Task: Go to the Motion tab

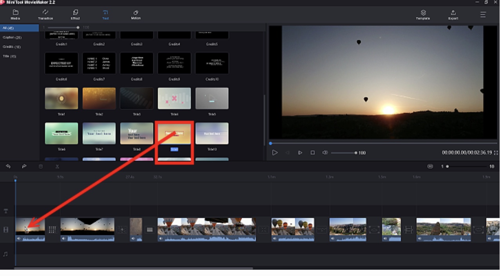Action: pos(136,15)
